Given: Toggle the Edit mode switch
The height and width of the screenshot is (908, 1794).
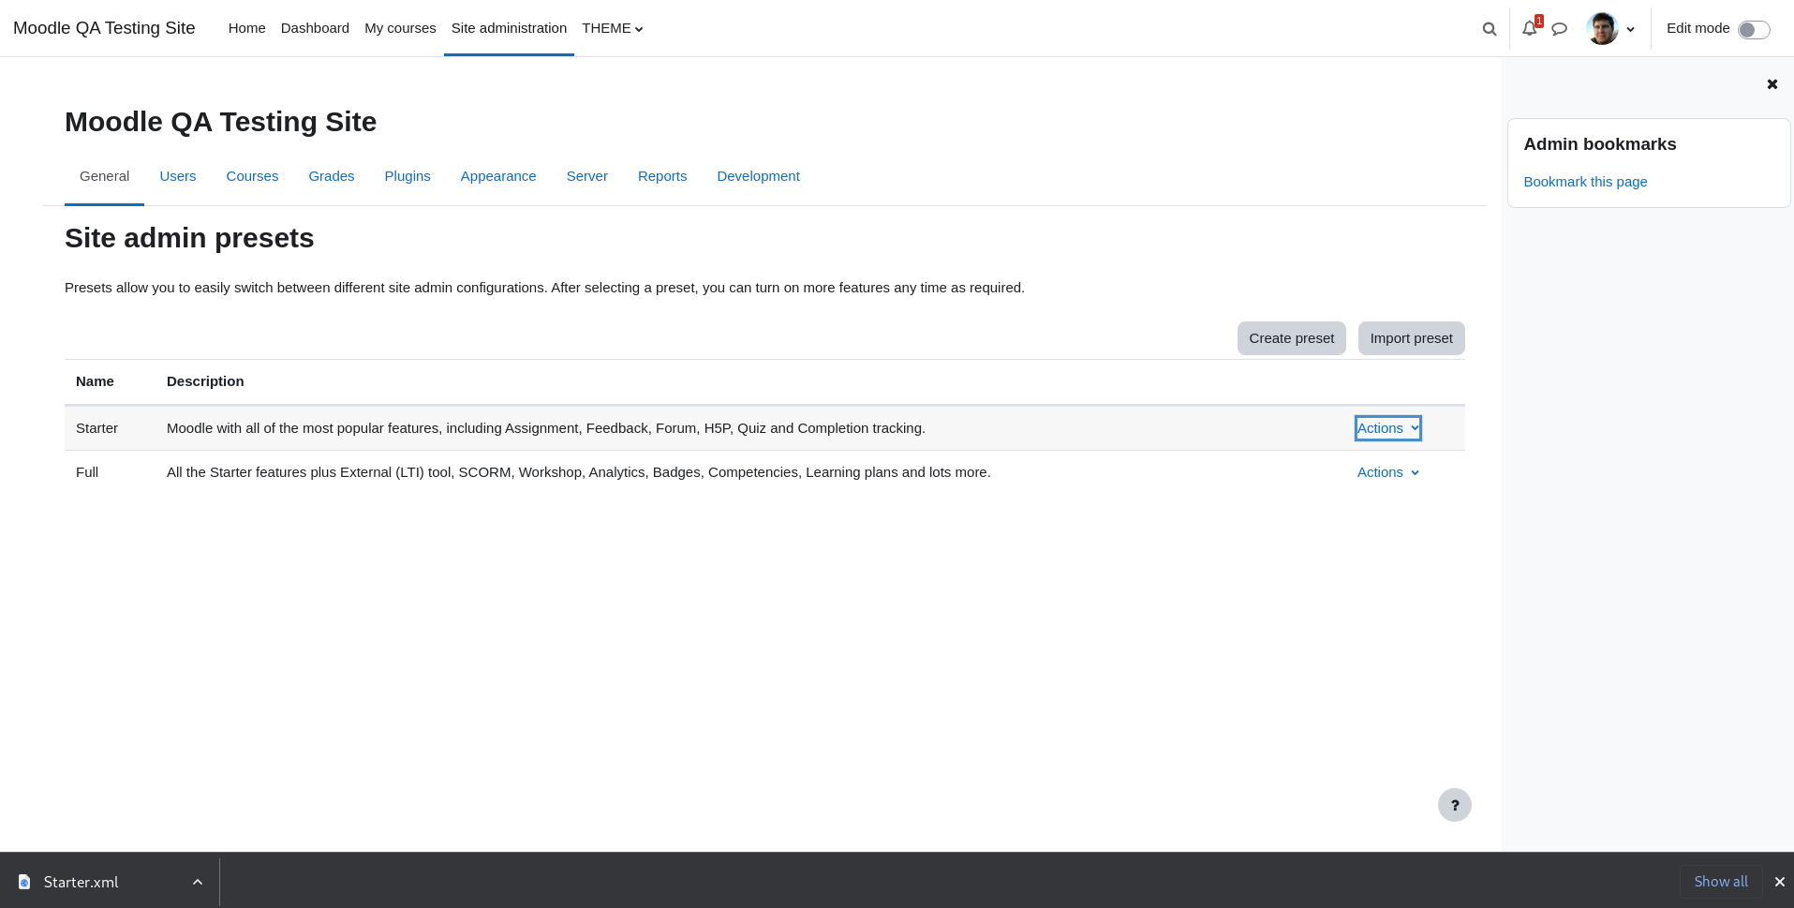Looking at the screenshot, I should (x=1754, y=29).
